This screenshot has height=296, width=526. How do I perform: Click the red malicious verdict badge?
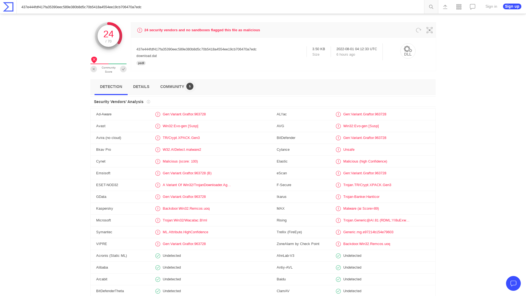tap(94, 60)
